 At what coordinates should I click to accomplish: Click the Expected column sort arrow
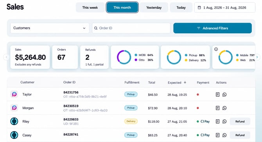coord(185,82)
